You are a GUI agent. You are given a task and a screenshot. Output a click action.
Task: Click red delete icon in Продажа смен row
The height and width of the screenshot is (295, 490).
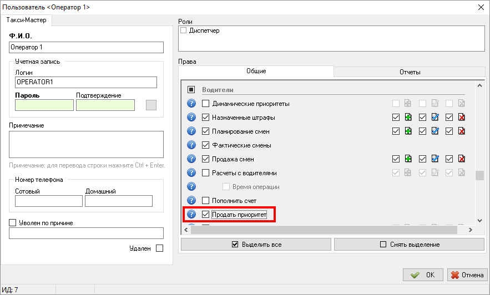click(x=462, y=159)
